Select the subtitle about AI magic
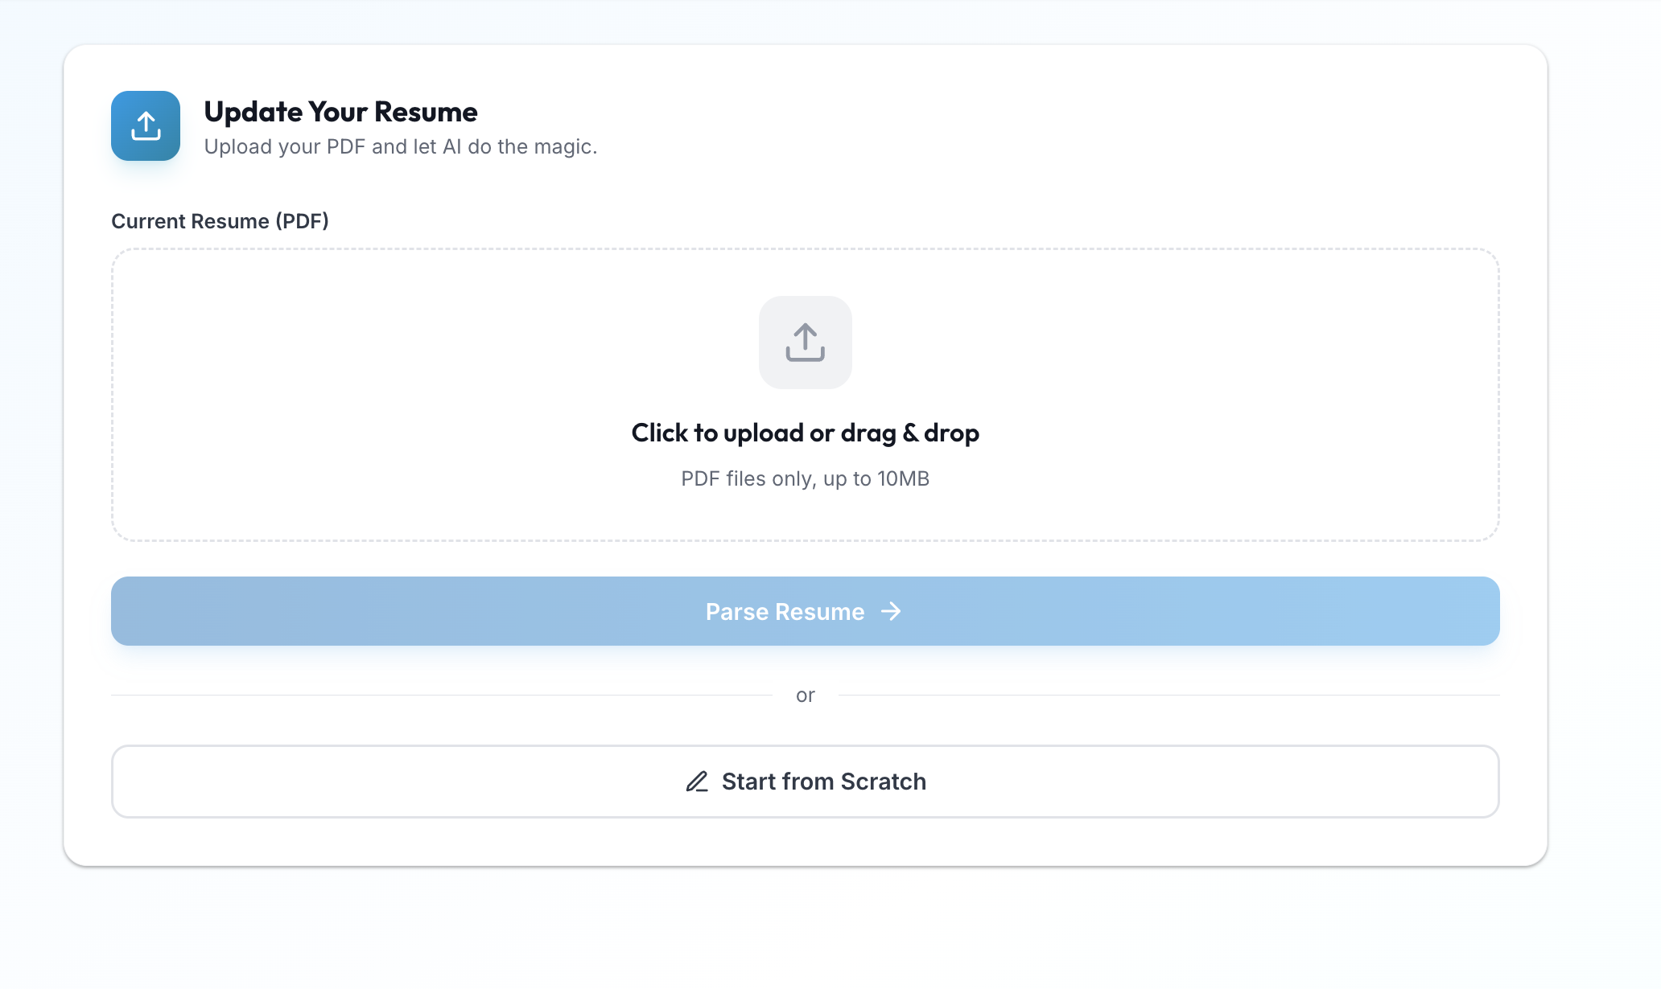The image size is (1661, 989). (x=402, y=146)
